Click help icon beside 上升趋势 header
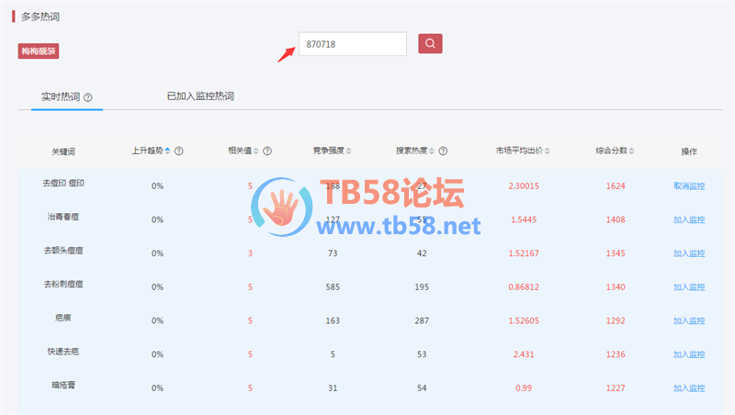The height and width of the screenshot is (415, 735). pos(179,151)
